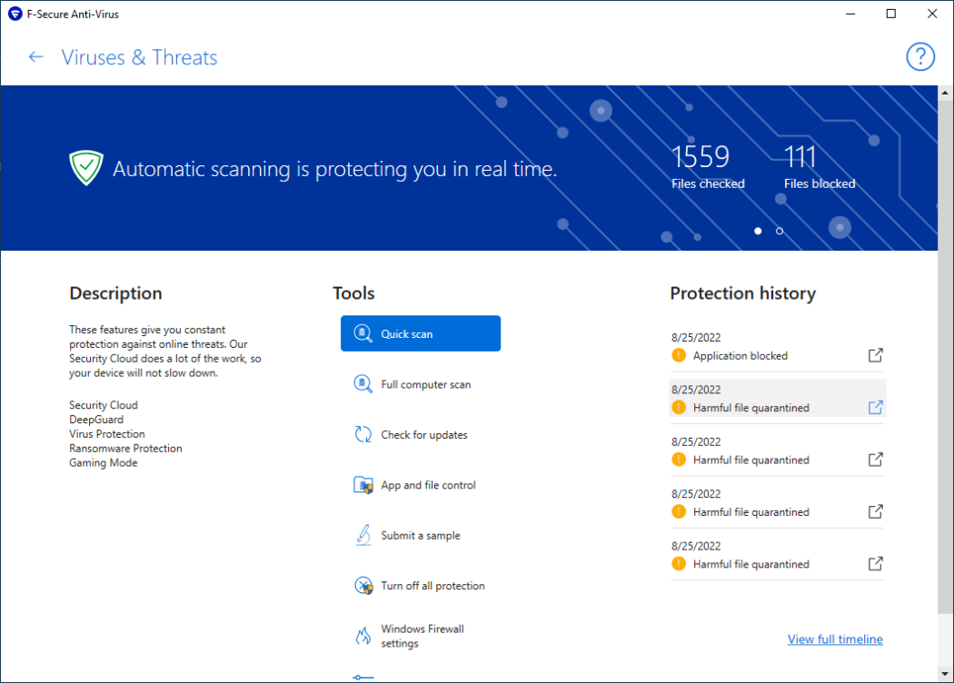Click the vertical scrollbar thumb
This screenshot has width=954, height=683.
coord(945,357)
